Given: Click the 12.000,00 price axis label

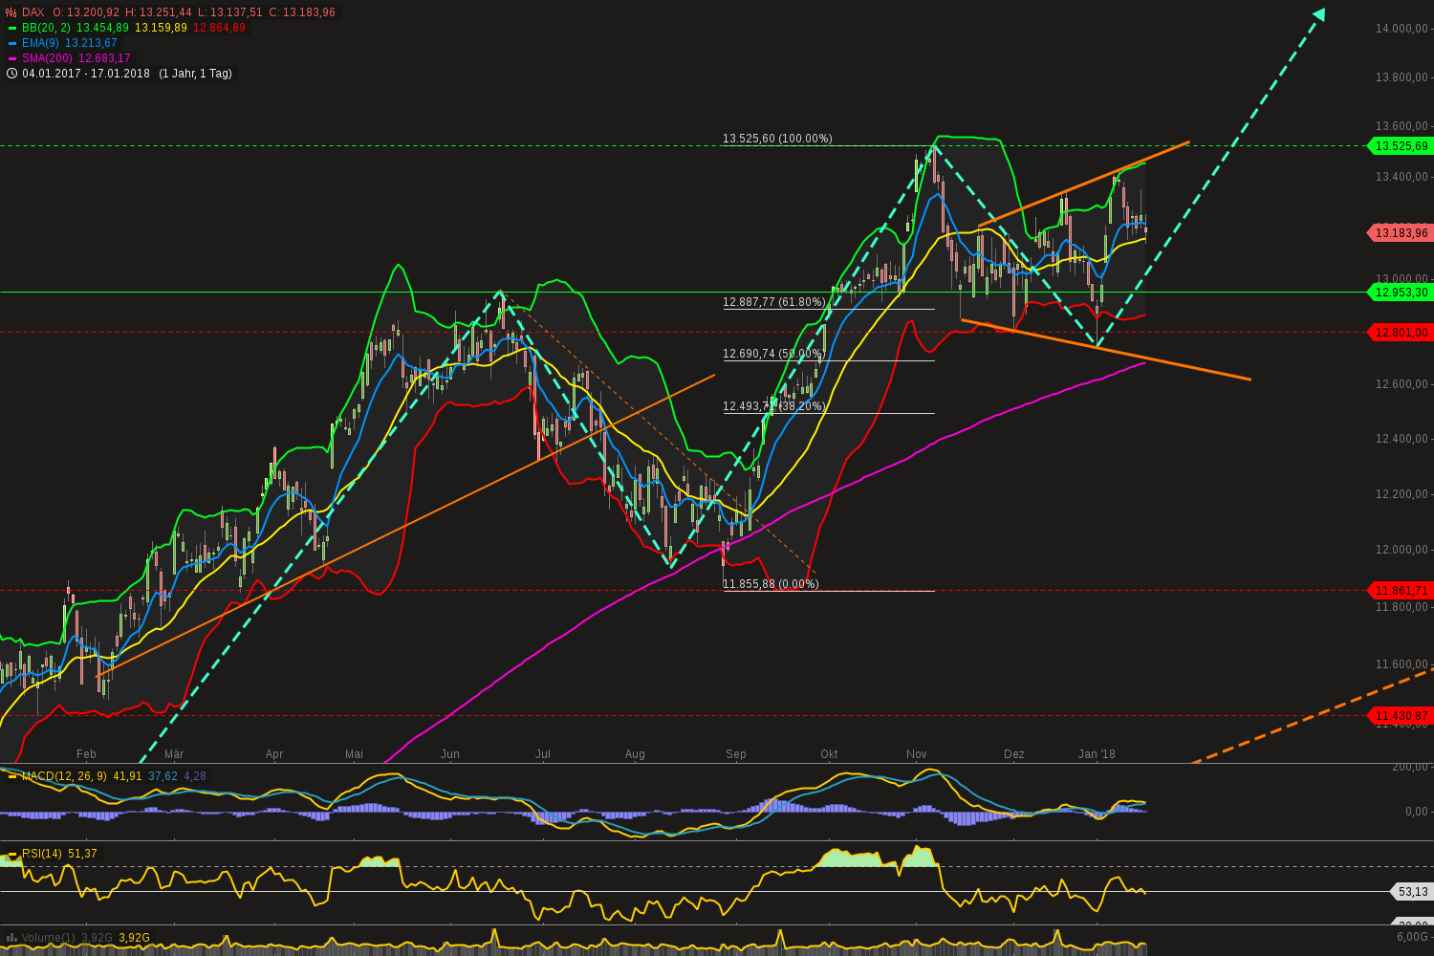Looking at the screenshot, I should 1401,550.
